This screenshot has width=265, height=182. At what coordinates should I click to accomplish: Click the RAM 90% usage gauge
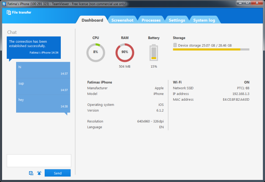point(125,53)
